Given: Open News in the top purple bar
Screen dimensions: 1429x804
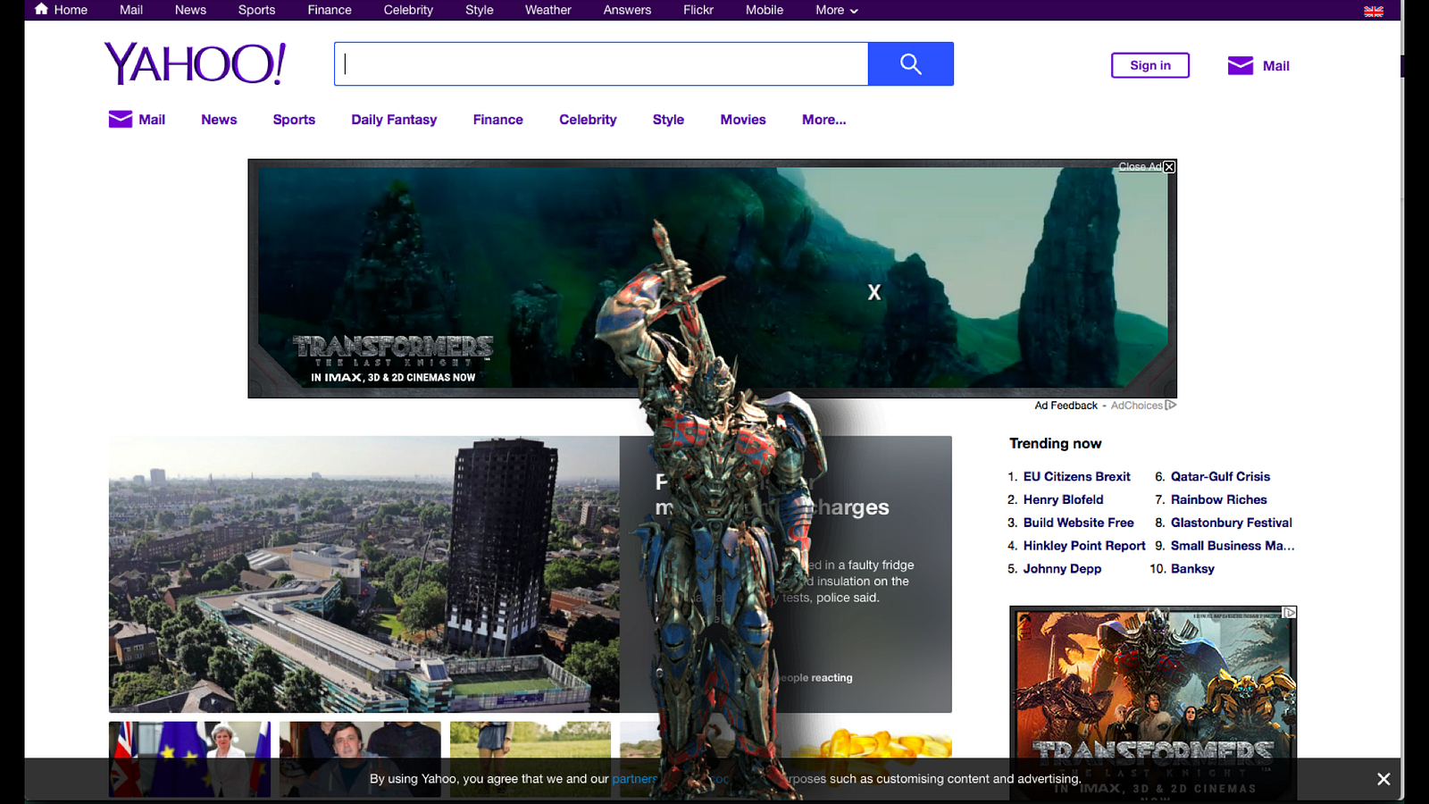Looking at the screenshot, I should pyautogui.click(x=190, y=10).
